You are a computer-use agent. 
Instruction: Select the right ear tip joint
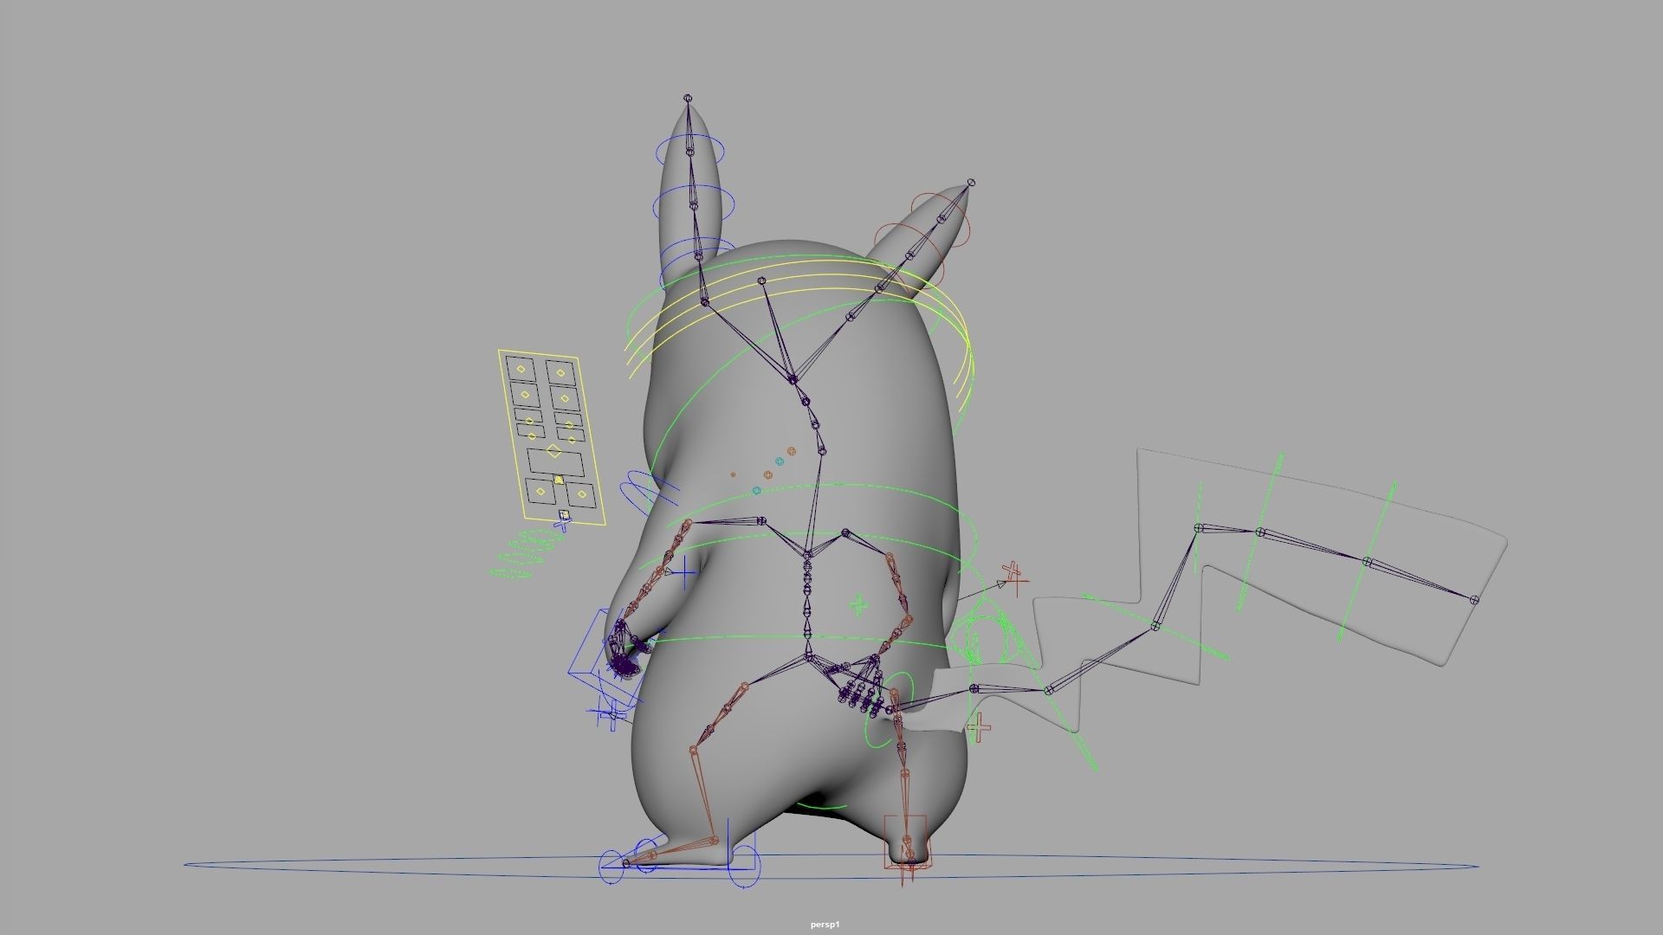coord(971,184)
